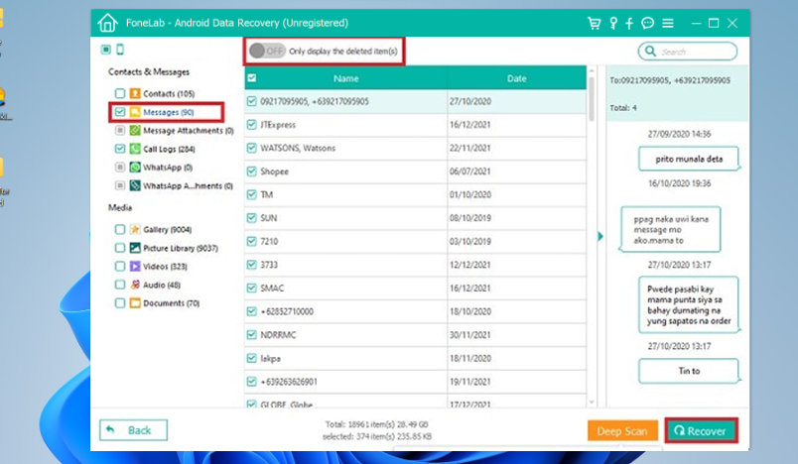Click the Back button
The width and height of the screenshot is (798, 464).
[x=133, y=430]
